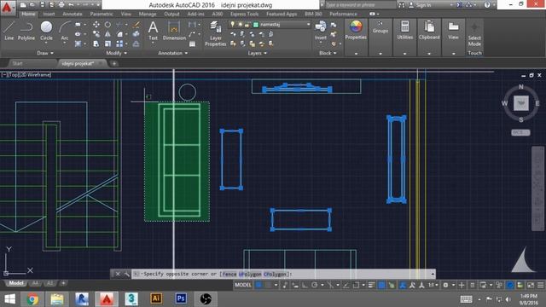Expand the Layers panel dropdown
Viewport: 546px width, 307px height.
[257, 53]
